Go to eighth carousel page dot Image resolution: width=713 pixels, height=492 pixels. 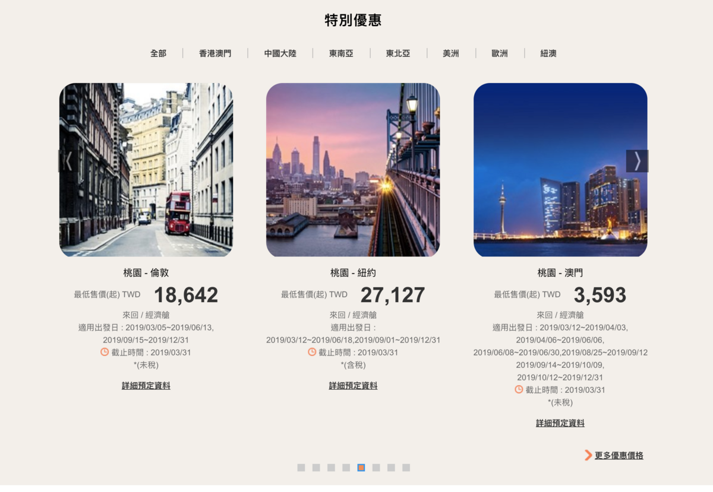pyautogui.click(x=406, y=468)
